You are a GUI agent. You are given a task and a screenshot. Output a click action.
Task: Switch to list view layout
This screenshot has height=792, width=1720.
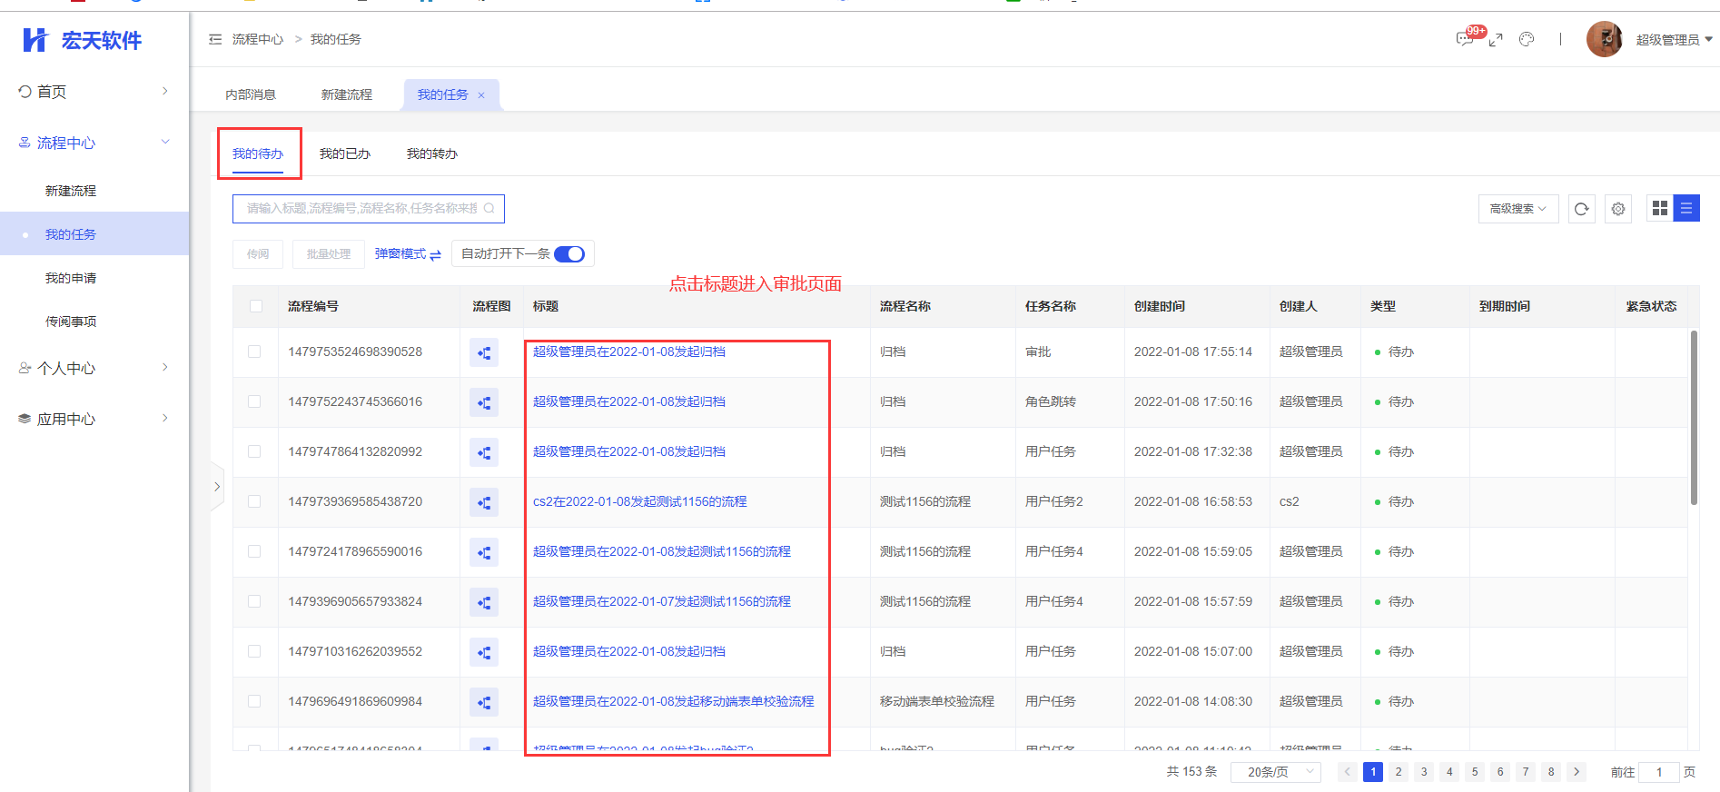(x=1686, y=208)
